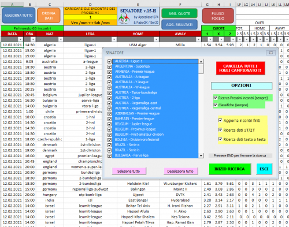Viewport: 289px width, 227px height.
Task: Open the quote X filter dropdown
Action: tap(221, 39)
